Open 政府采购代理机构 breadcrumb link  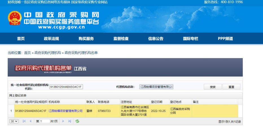coord(48,53)
